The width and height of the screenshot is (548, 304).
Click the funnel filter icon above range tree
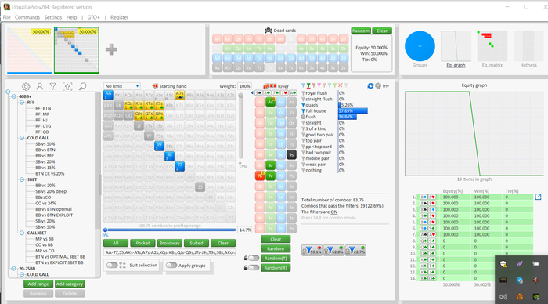[x=53, y=86]
